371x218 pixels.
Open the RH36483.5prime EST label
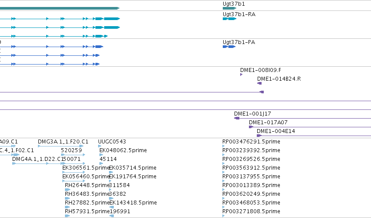[87, 194]
